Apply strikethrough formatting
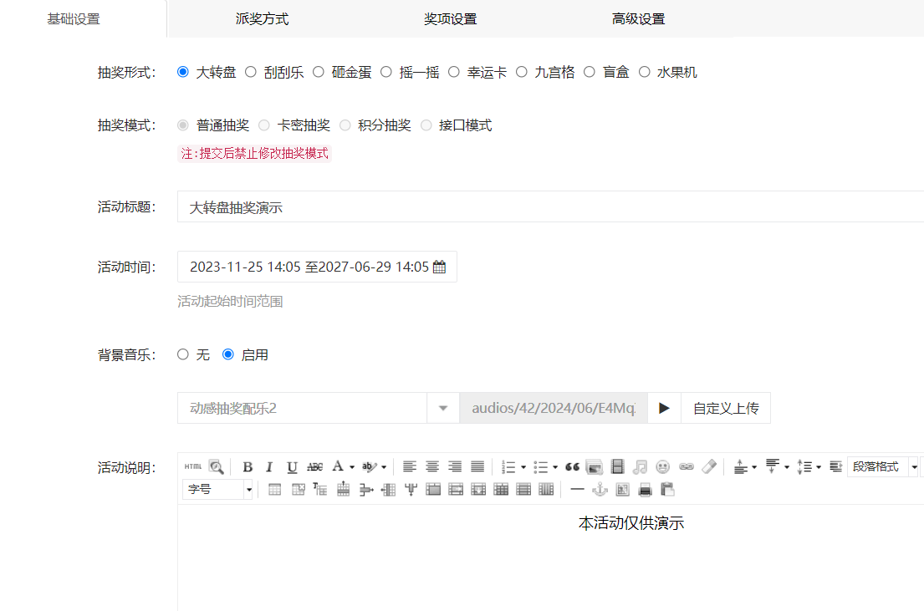 (x=314, y=467)
